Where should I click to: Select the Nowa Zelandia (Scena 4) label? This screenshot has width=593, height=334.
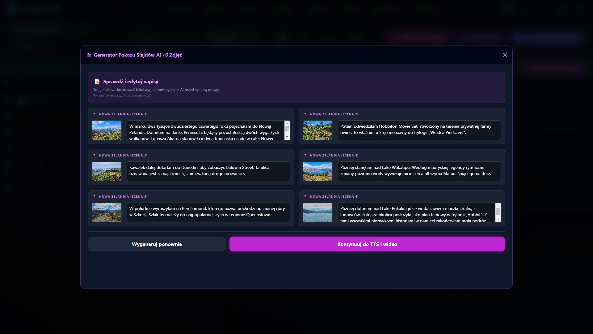(334, 156)
